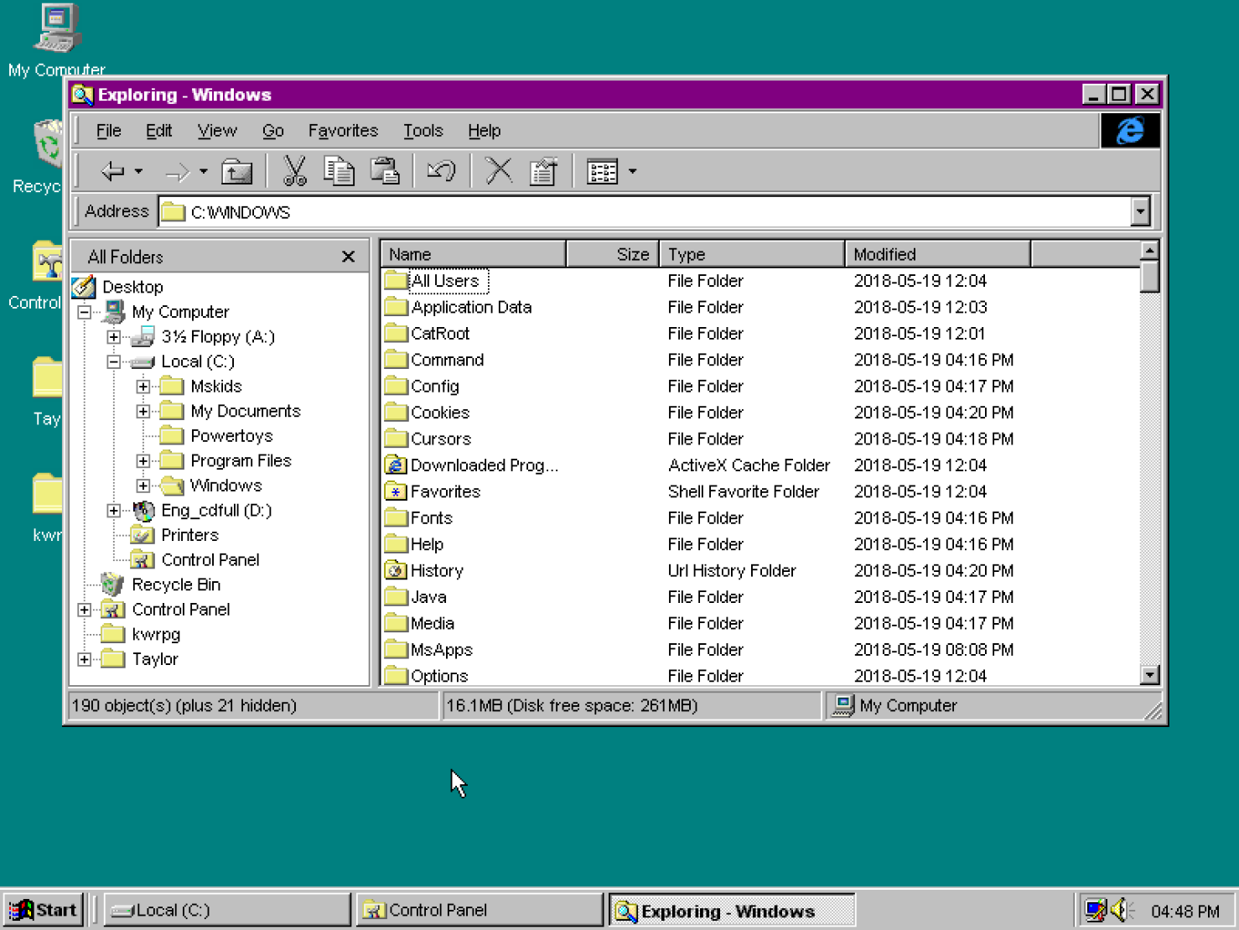Click the volume speaker tray icon
Screen dimensions: 1239x930
click(1120, 910)
